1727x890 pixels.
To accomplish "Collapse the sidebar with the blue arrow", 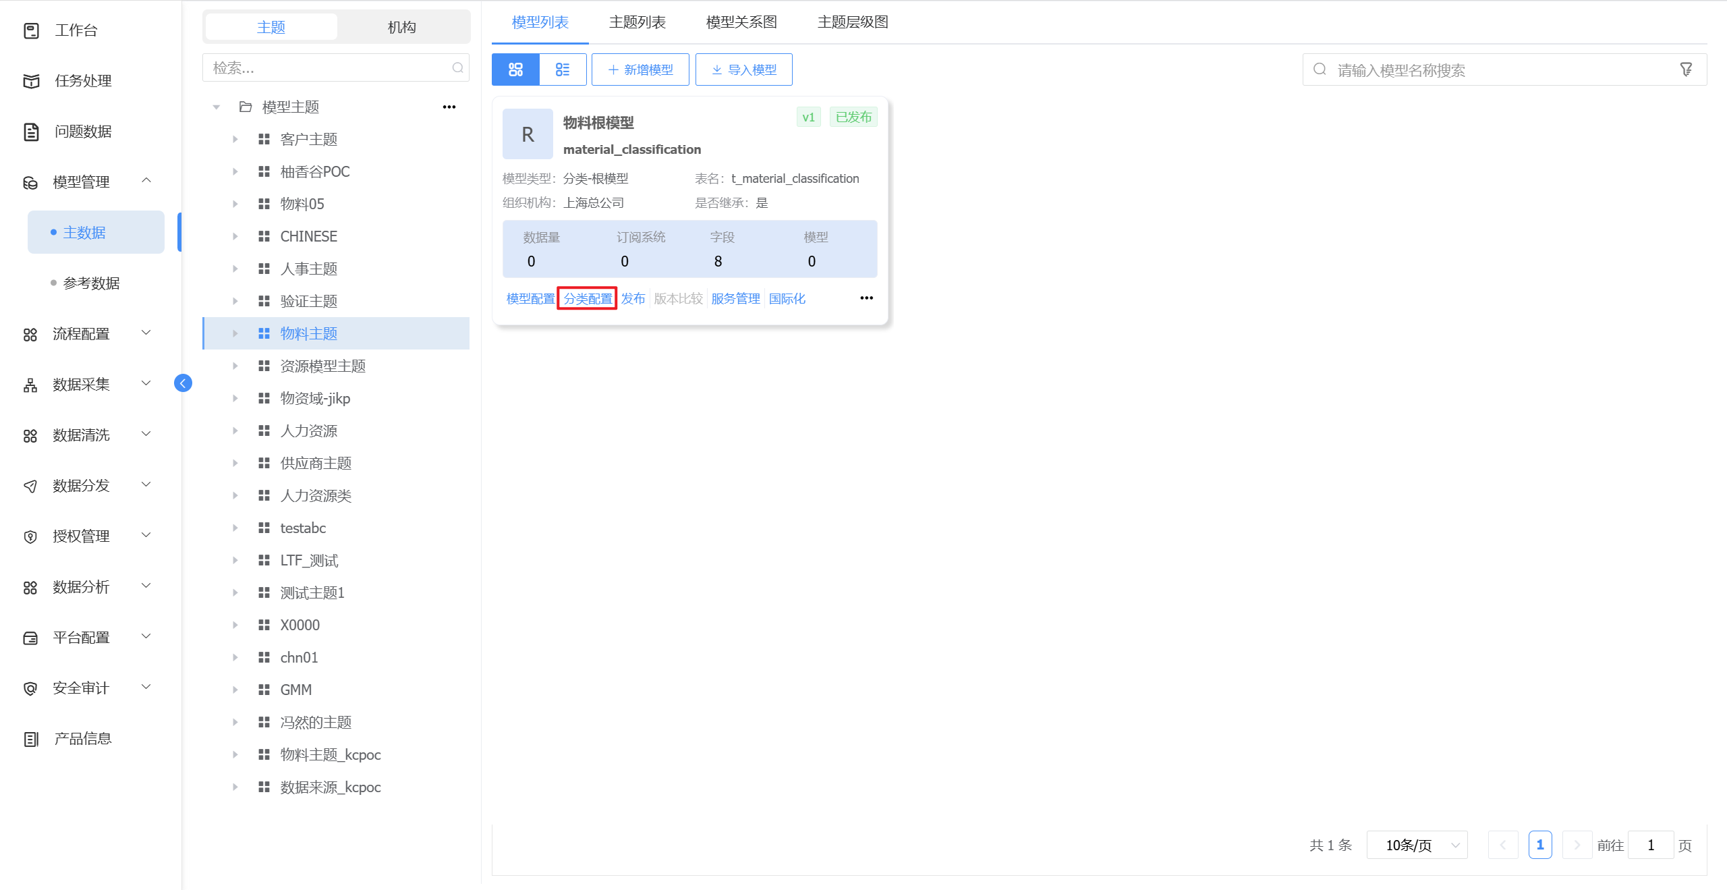I will click(183, 383).
